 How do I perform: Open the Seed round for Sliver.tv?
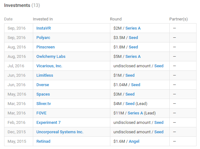click(130, 104)
